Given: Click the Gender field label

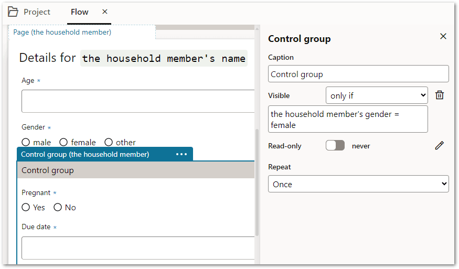Looking at the screenshot, I should pyautogui.click(x=34, y=127).
